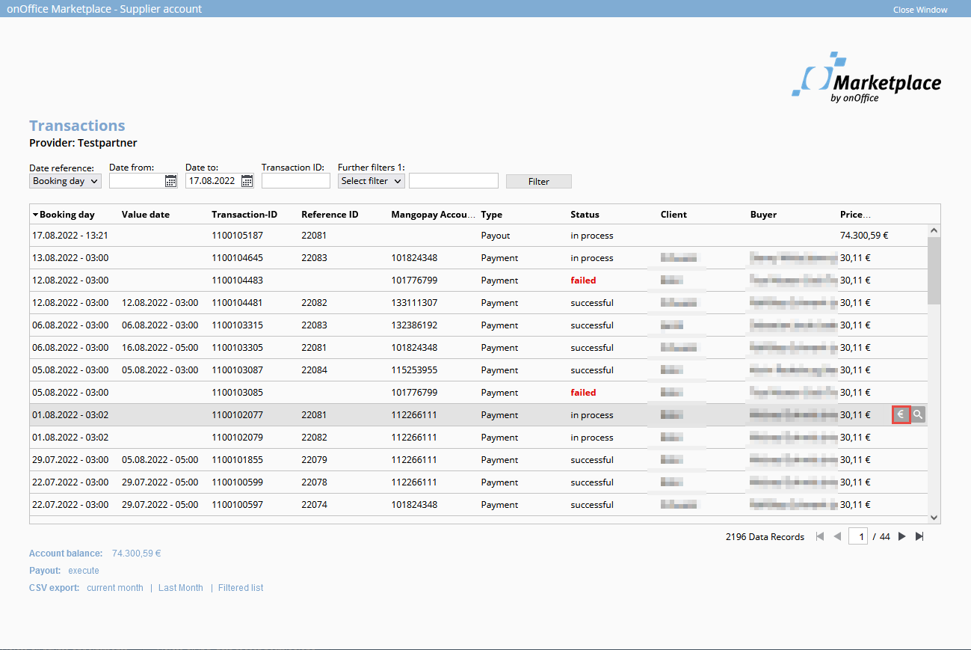Click Close Window in the title bar
This screenshot has height=650, width=971.
920,10
